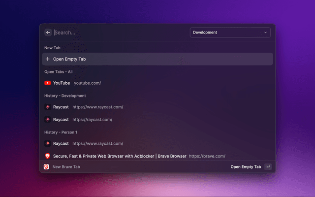315x197 pixels.
Task: Focus the Search input field
Action: tap(118, 33)
